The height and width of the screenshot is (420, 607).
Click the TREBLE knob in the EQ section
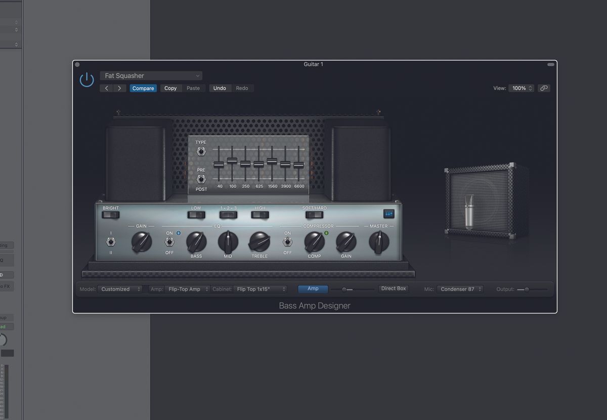point(259,242)
